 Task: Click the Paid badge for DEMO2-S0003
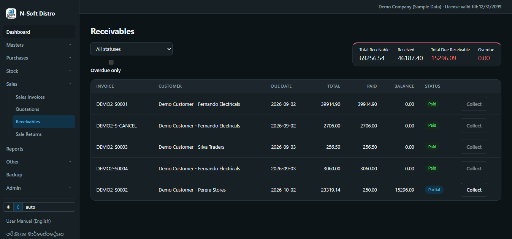click(x=432, y=147)
